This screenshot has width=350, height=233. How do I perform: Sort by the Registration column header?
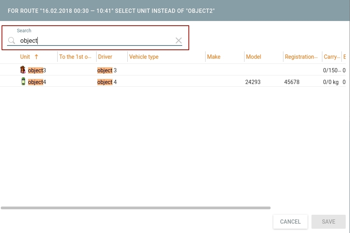tap(301, 57)
